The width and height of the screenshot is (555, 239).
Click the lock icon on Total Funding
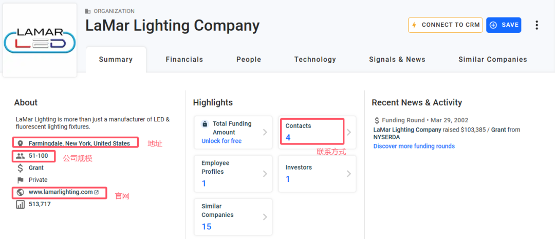click(x=205, y=124)
